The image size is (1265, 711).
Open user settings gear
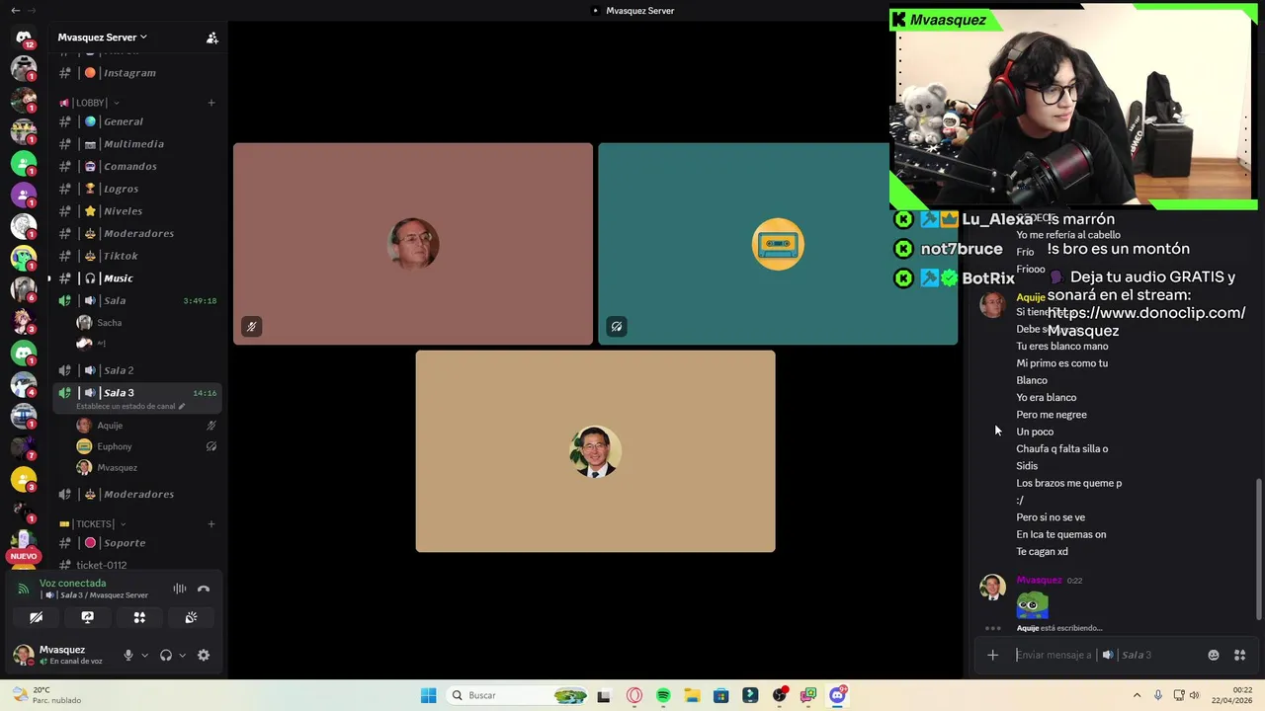click(204, 655)
